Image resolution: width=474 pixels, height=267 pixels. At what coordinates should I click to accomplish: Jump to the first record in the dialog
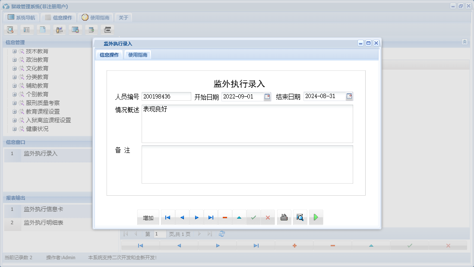167,217
